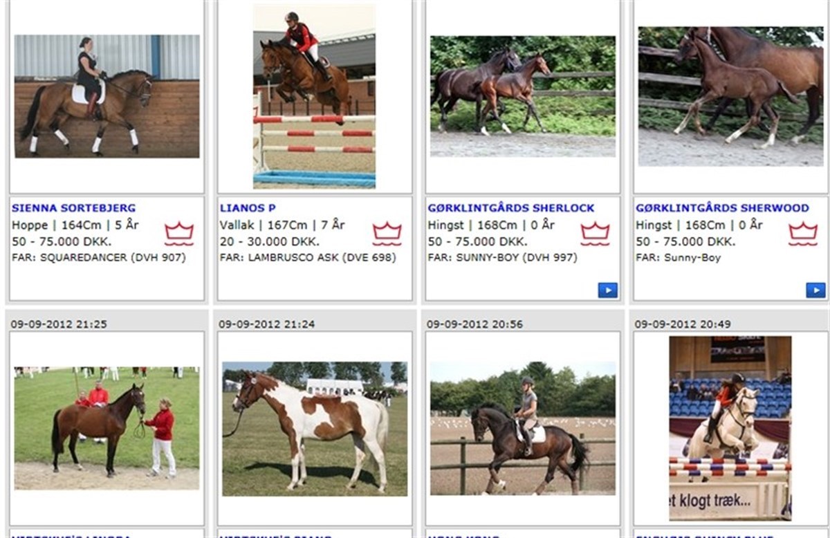Image resolution: width=830 pixels, height=538 pixels.
Task: Open the GØRKLINTGÅRDS SHERLOCK listing link
Action: coord(511,207)
